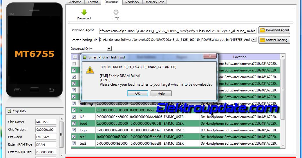
Task: Click tee2 end address 0x000000000fbabe9f
Action: point(146,144)
